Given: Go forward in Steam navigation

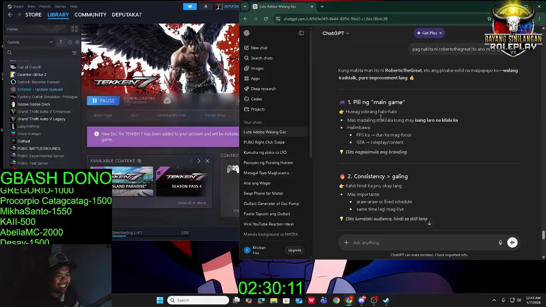Looking at the screenshot, I should point(19,14).
